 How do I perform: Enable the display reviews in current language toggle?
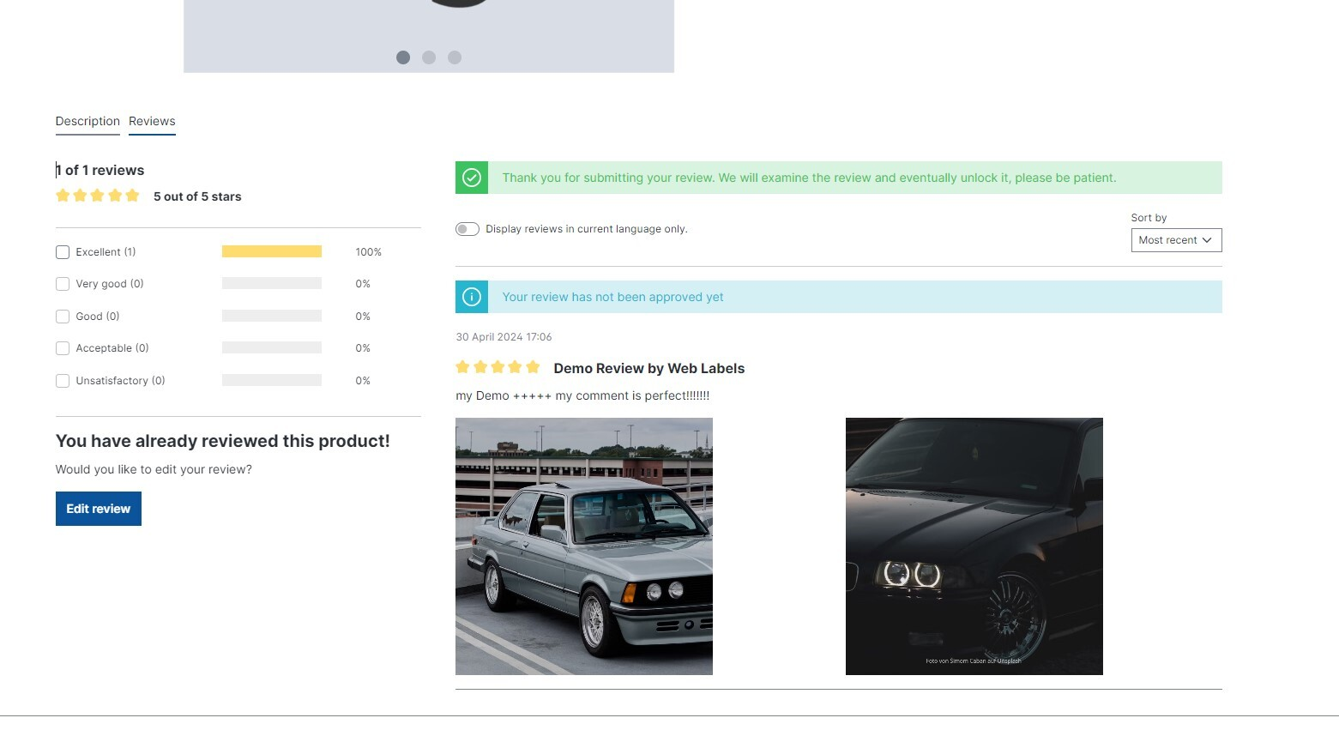click(x=467, y=228)
